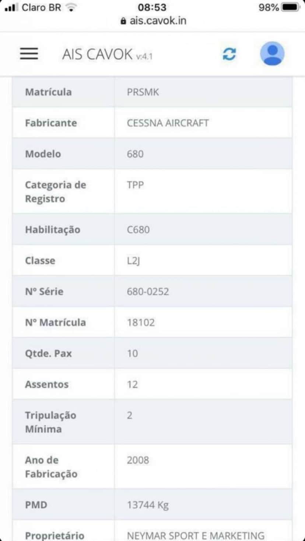305x541 pixels.
Task: Open the hamburger menu
Action: coord(29,54)
